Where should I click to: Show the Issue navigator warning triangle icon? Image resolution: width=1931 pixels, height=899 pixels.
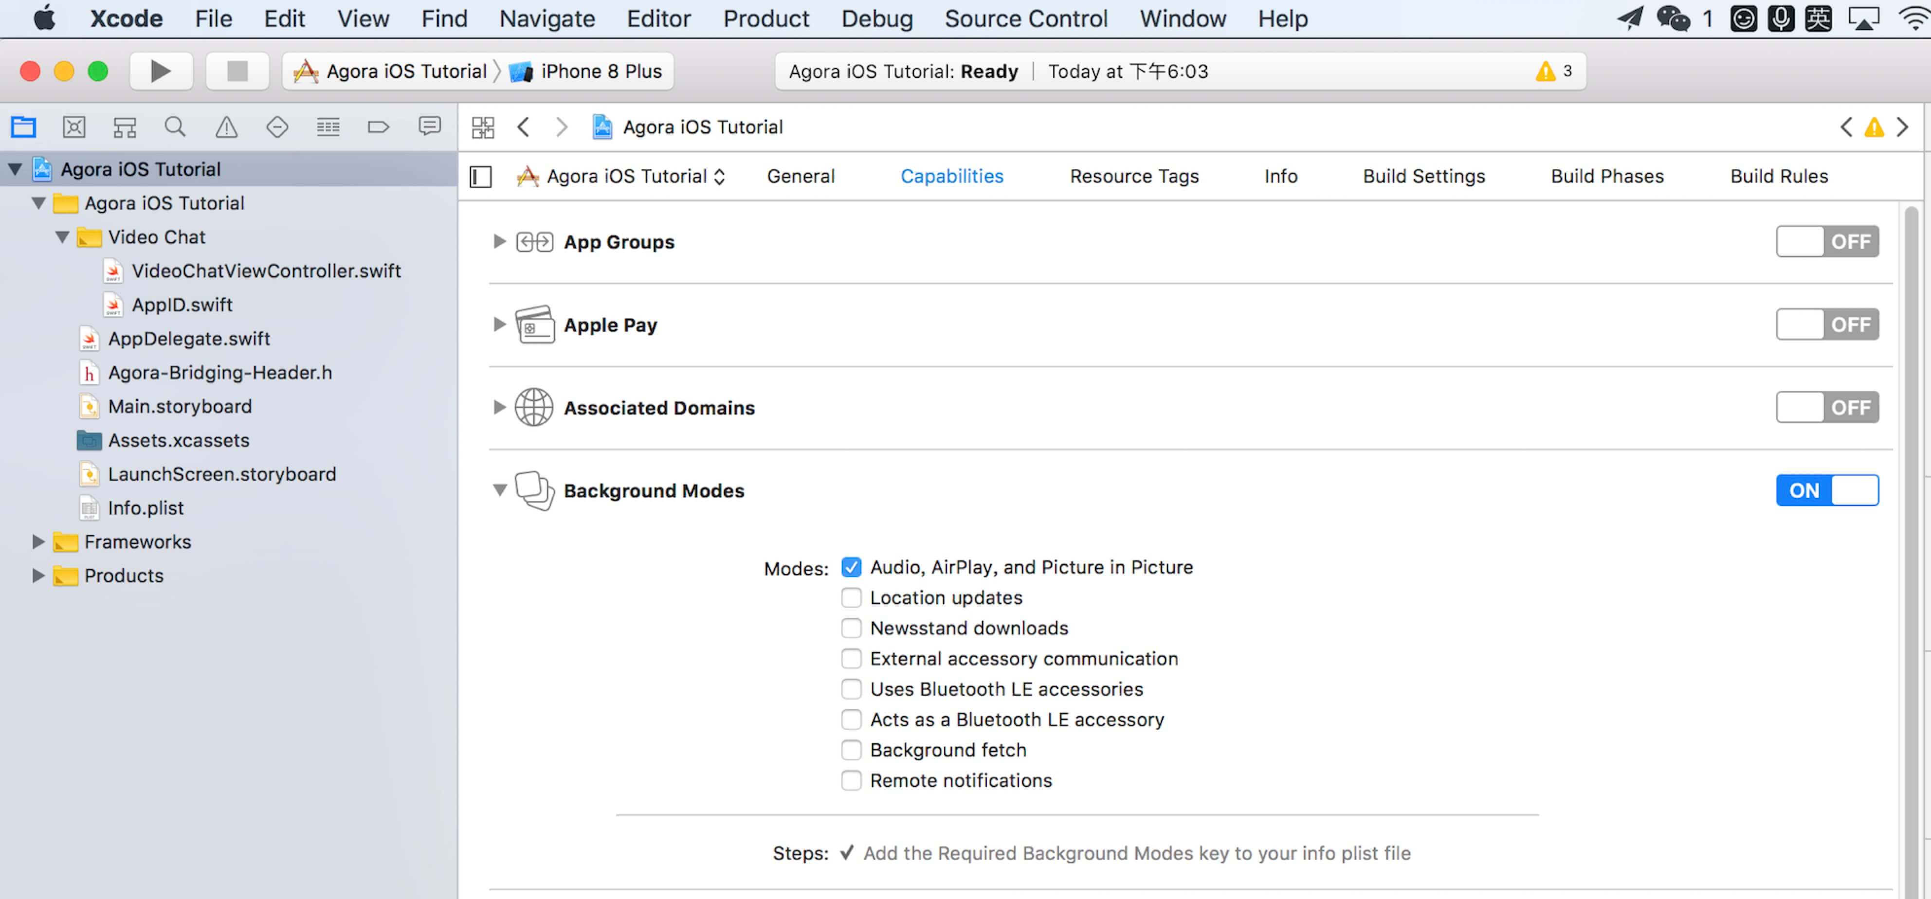(x=226, y=126)
